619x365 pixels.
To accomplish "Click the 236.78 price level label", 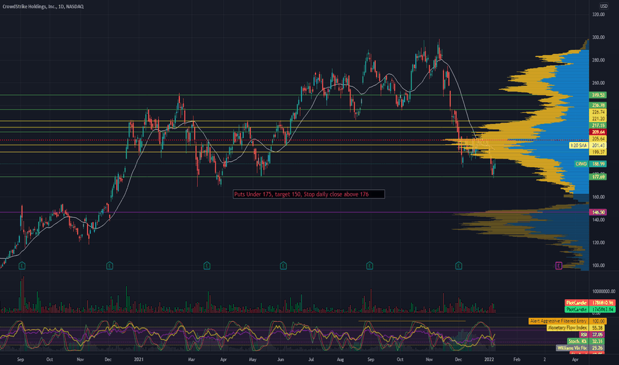I will (x=598, y=106).
